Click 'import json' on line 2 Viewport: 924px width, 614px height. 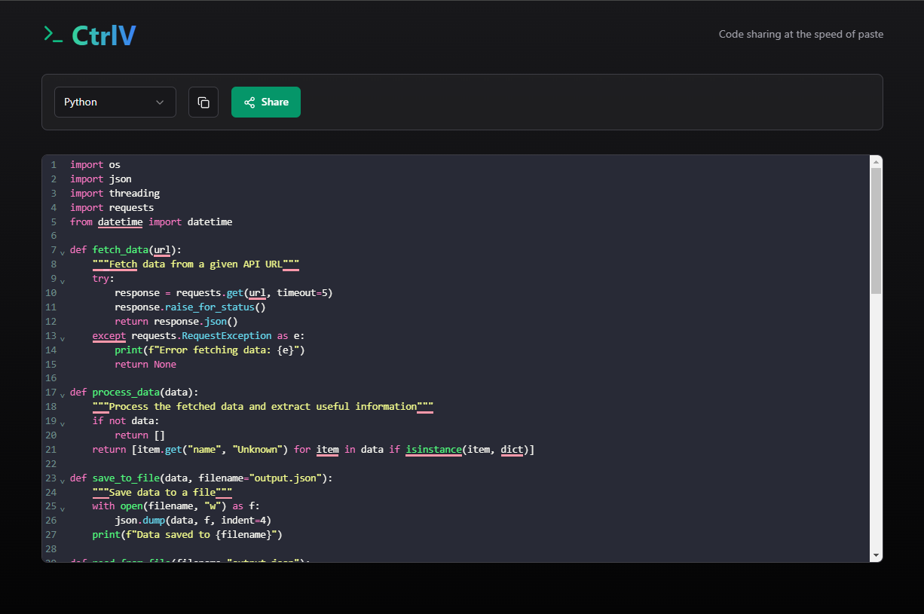(101, 179)
